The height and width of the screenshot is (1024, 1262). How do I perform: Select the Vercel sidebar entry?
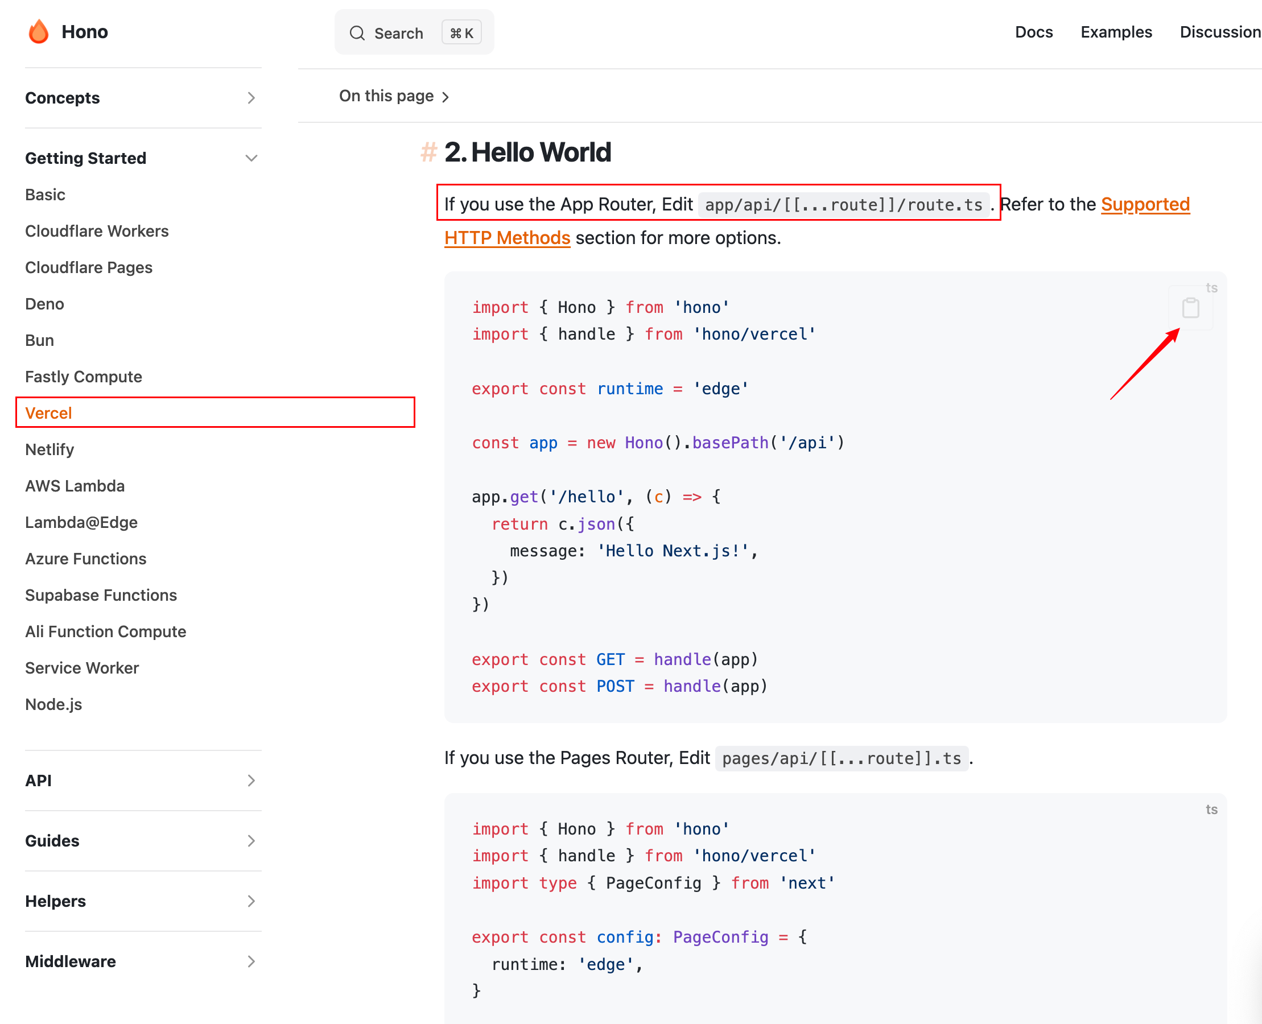(x=48, y=413)
